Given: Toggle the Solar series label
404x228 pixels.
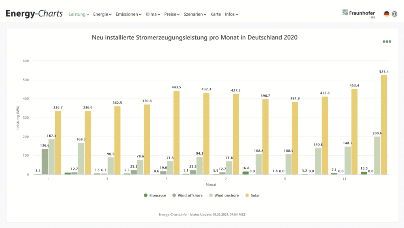Looking at the screenshot, I should click(255, 195).
